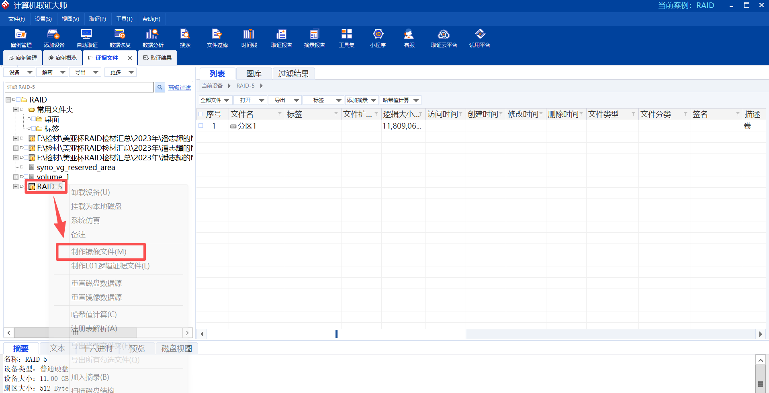The width and height of the screenshot is (769, 393).
Task: Open the 哈希值计算 dropdown
Action: [401, 100]
